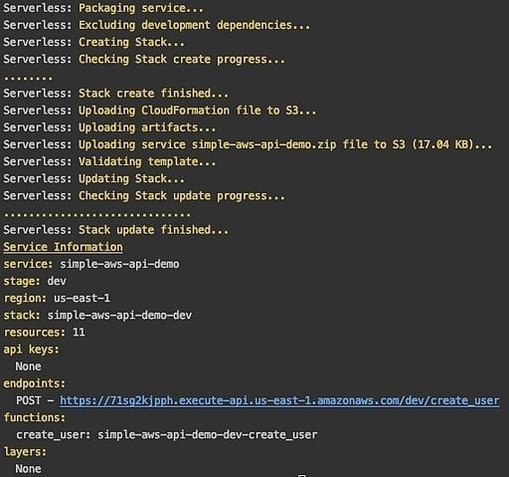509x477 pixels.
Task: Click the 'Service Information' heading
Action: [x=63, y=247]
